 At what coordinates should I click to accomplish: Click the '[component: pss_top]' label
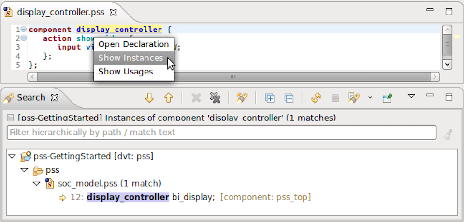266,197
